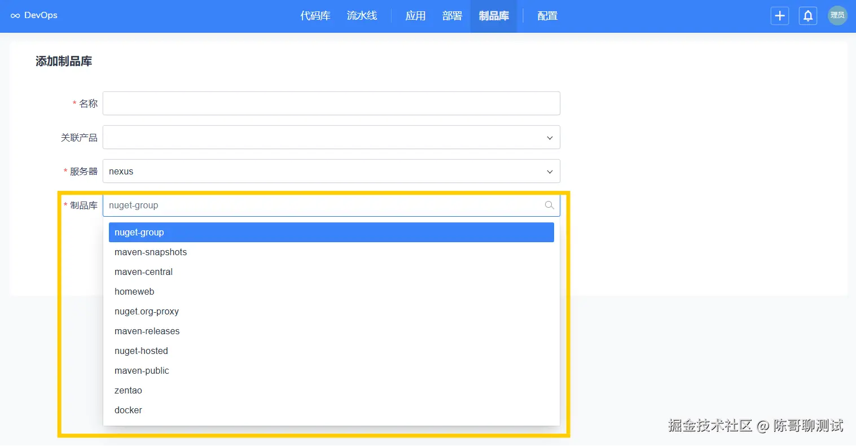Viewport: 856px width, 446px height.
Task: Click the DevOps infinity logo icon
Action: pyautogui.click(x=15, y=16)
